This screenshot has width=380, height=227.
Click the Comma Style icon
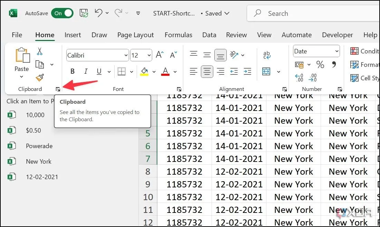click(333, 65)
